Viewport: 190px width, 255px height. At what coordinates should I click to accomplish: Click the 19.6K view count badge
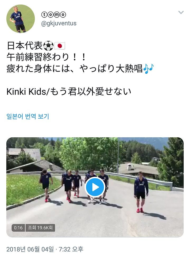(40, 228)
